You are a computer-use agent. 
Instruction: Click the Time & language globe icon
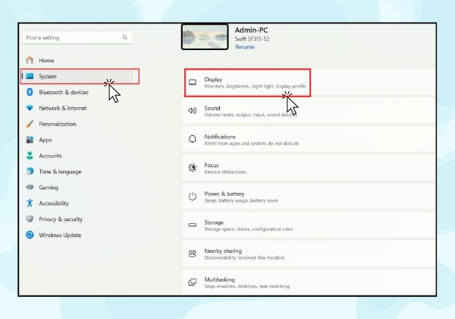tap(30, 172)
